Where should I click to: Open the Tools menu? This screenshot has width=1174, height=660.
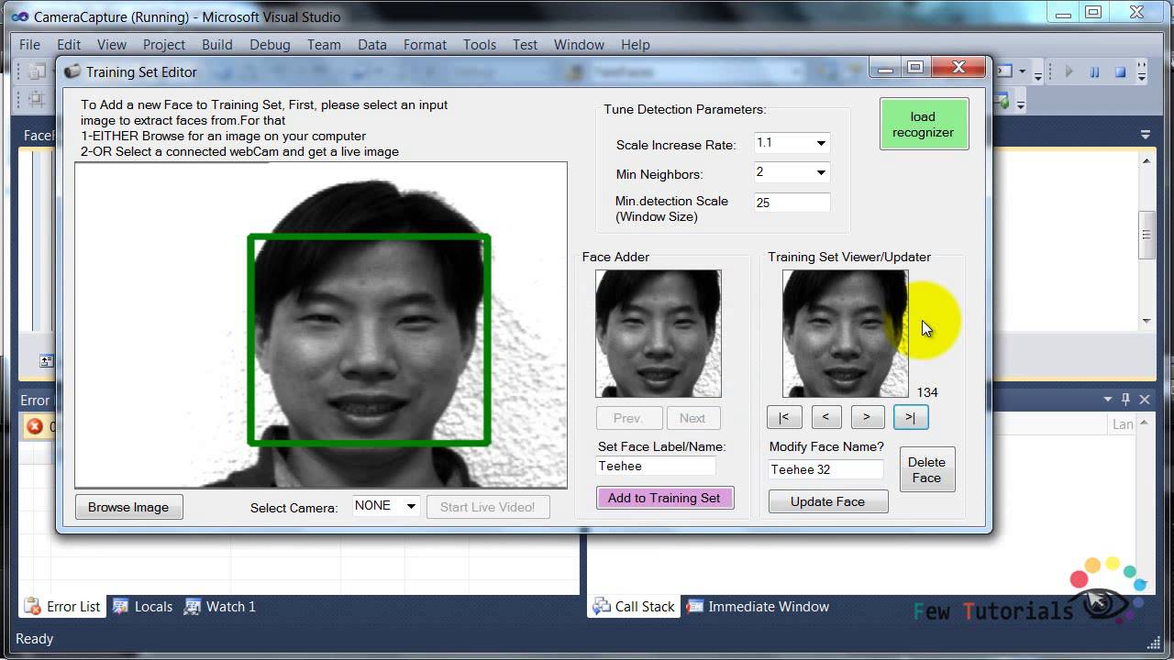point(480,44)
